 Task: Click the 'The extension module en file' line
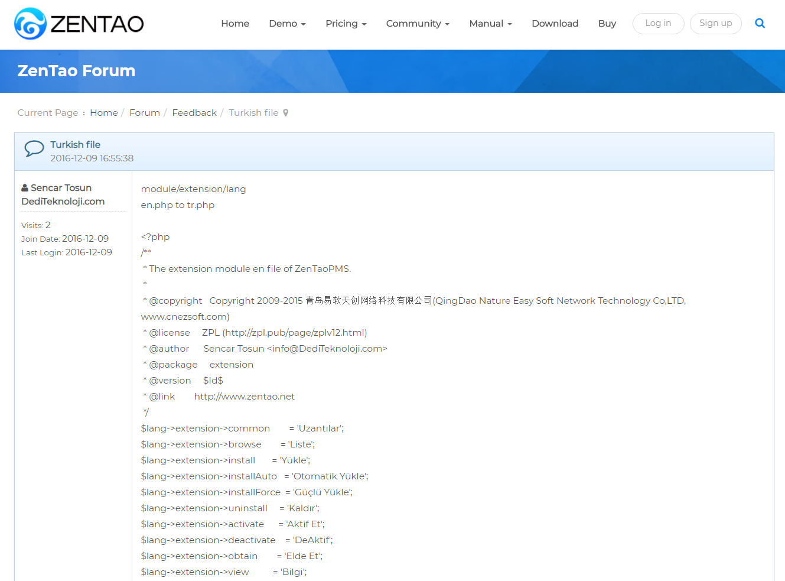click(x=247, y=269)
